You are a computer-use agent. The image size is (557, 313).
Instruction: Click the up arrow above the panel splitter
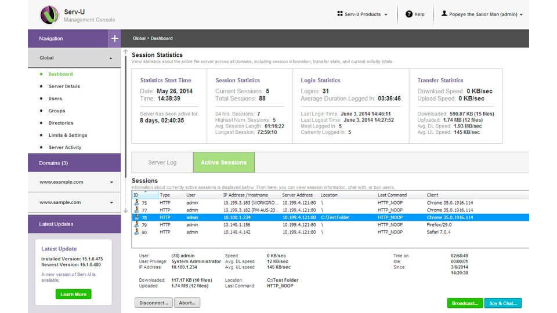125,52
